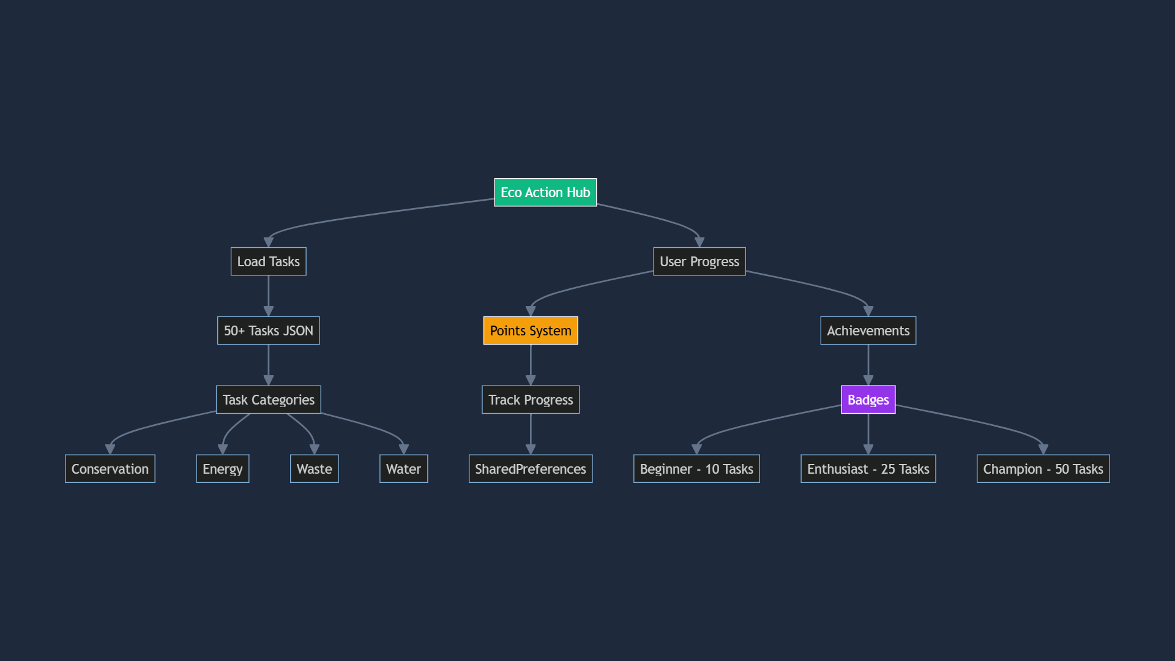Click the purple Badges node
Viewport: 1175px width, 661px height.
coord(868,400)
